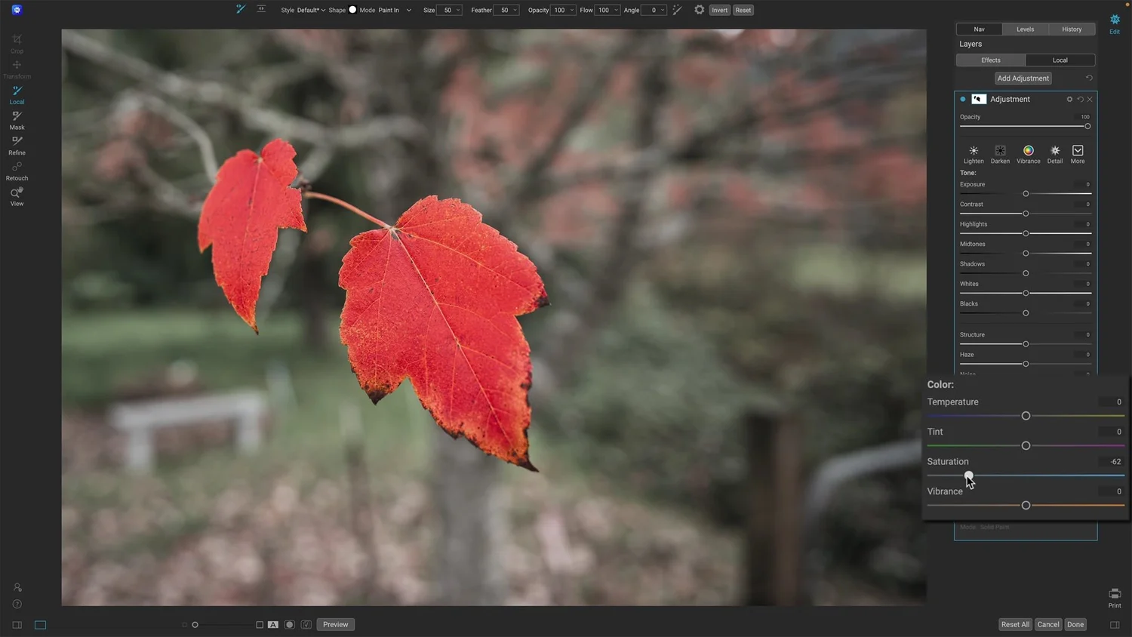1132x637 pixels.
Task: Open the adjustment layer settings gear
Action: tap(1069, 99)
